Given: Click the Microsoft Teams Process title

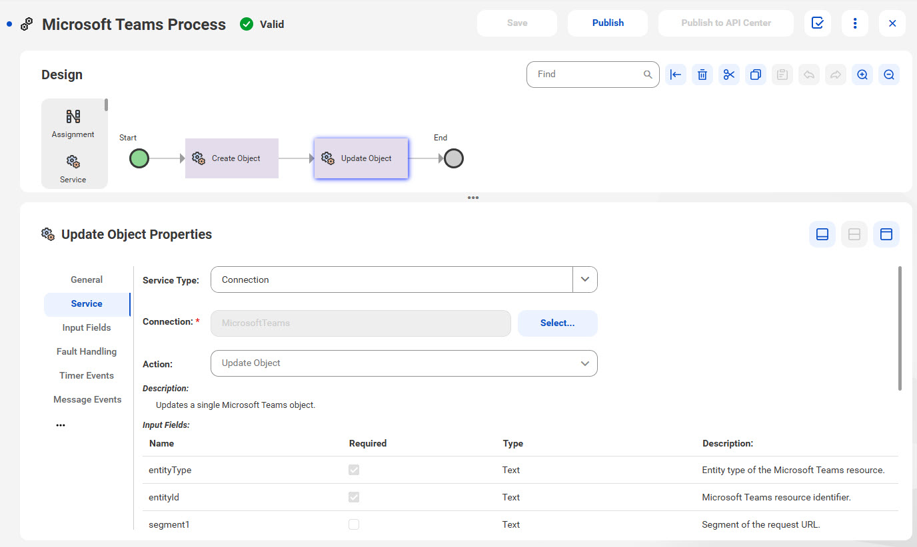Looking at the screenshot, I should (x=134, y=25).
